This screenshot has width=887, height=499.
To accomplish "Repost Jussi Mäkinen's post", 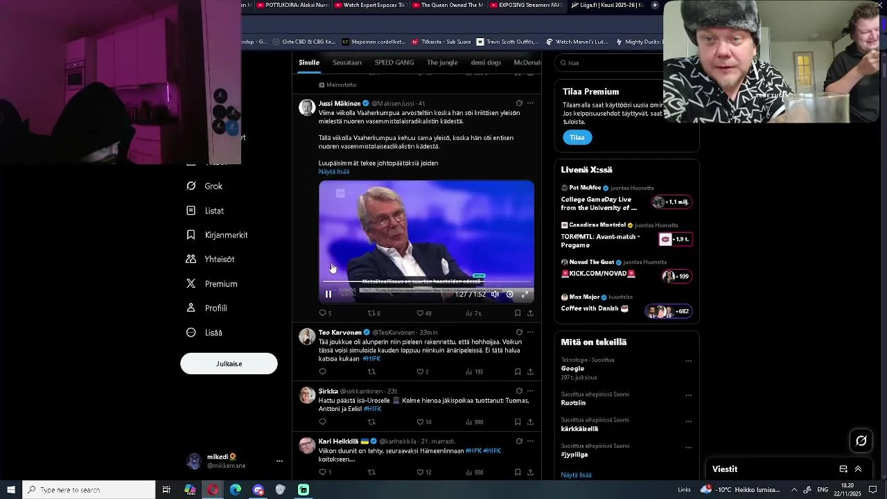I will click(371, 313).
